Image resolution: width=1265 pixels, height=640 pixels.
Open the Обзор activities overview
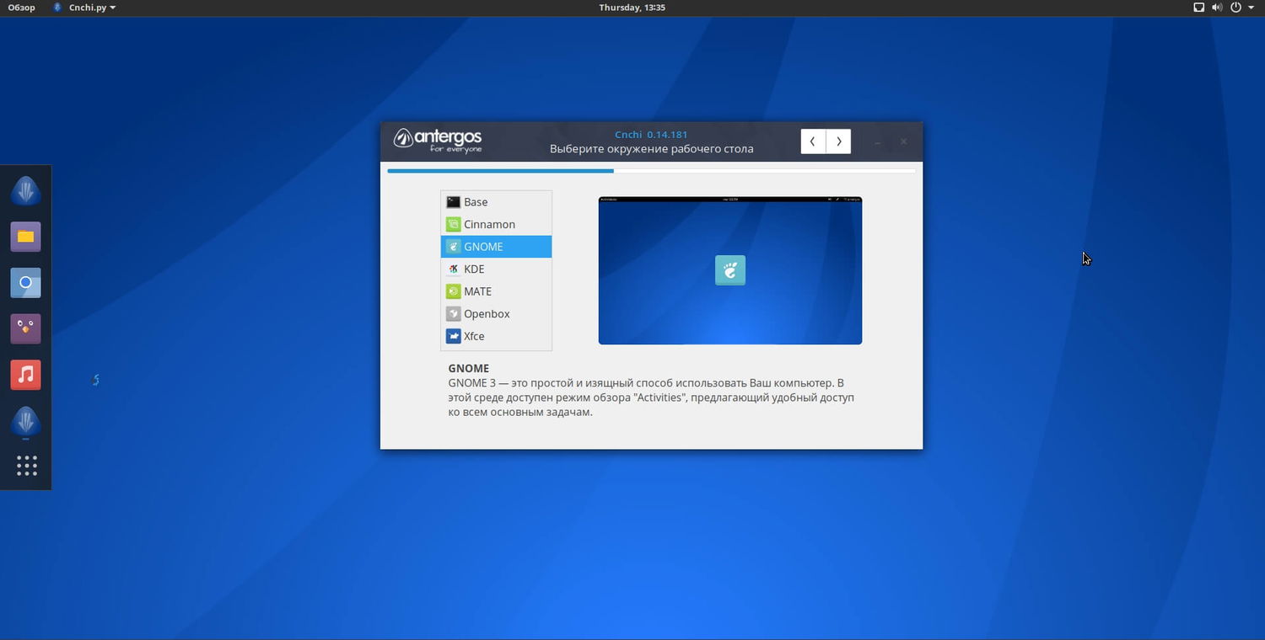click(x=22, y=8)
